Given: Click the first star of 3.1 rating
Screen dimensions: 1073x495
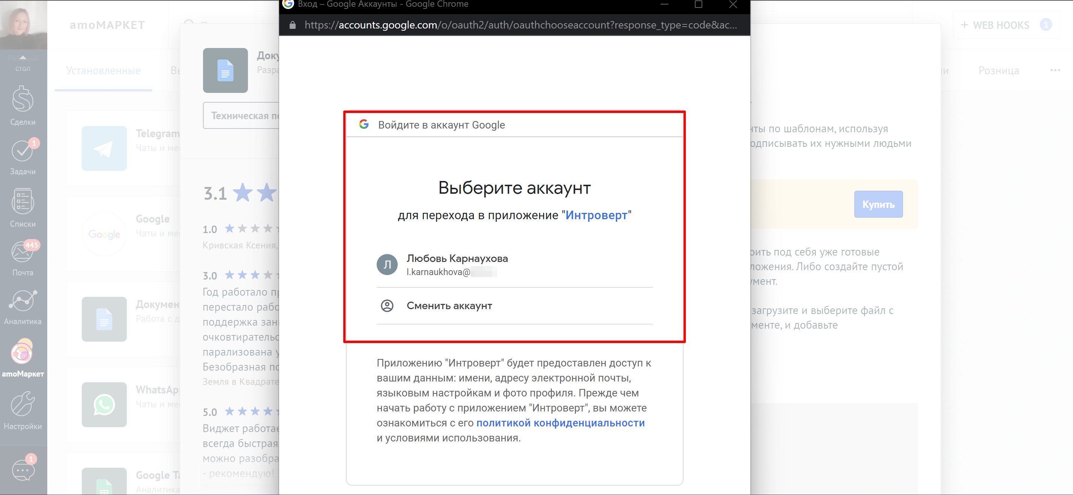Looking at the screenshot, I should point(242,193).
